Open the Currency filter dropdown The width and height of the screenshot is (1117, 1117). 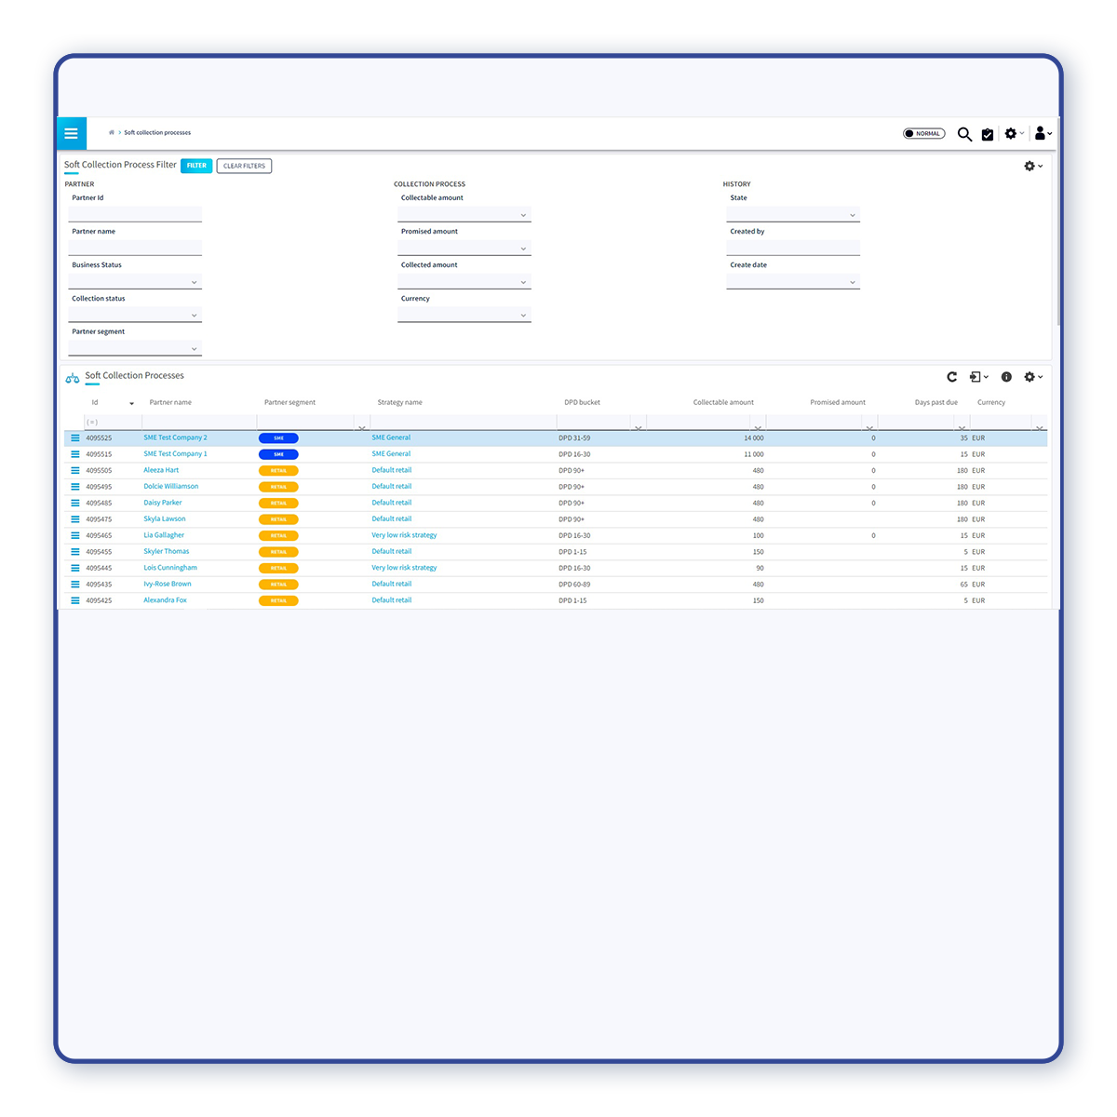point(464,316)
